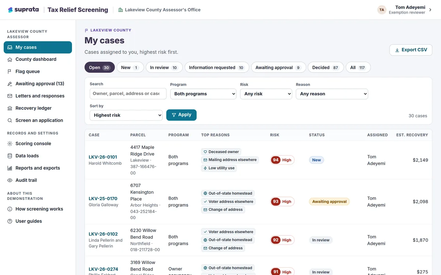The height and width of the screenshot is (275, 441).
Task: Select the Awaiting approval filter tab
Action: click(278, 67)
